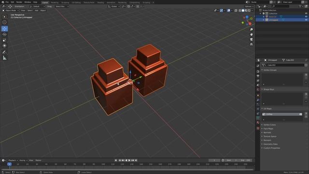Switch perspective/orthographic grid icon
This screenshot has height=174, width=309.
click(251, 44)
